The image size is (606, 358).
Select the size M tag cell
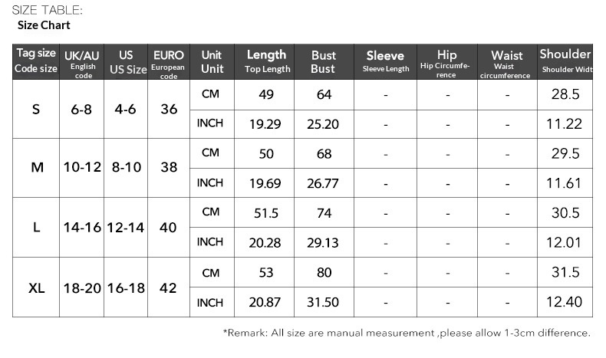pyautogui.click(x=36, y=168)
